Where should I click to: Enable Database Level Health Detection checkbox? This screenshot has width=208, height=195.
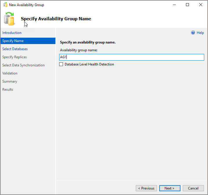[x=61, y=64]
